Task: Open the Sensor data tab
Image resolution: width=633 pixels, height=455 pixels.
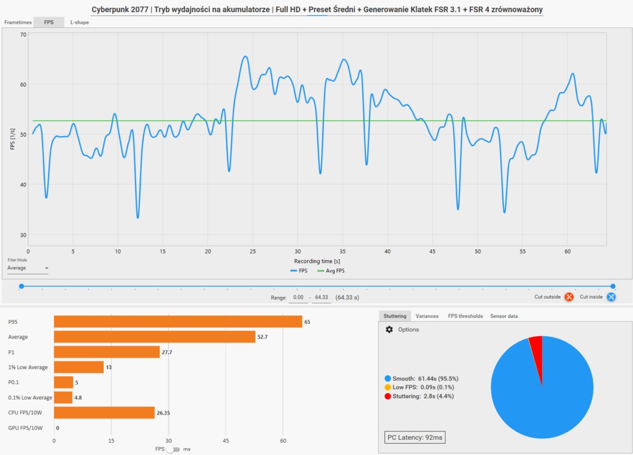Action: 504,316
